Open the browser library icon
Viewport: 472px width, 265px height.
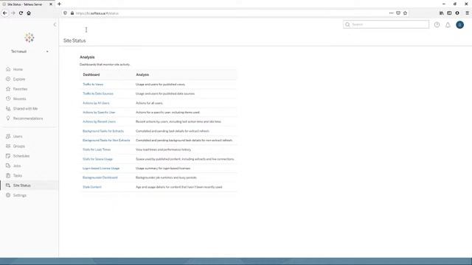[x=441, y=13]
